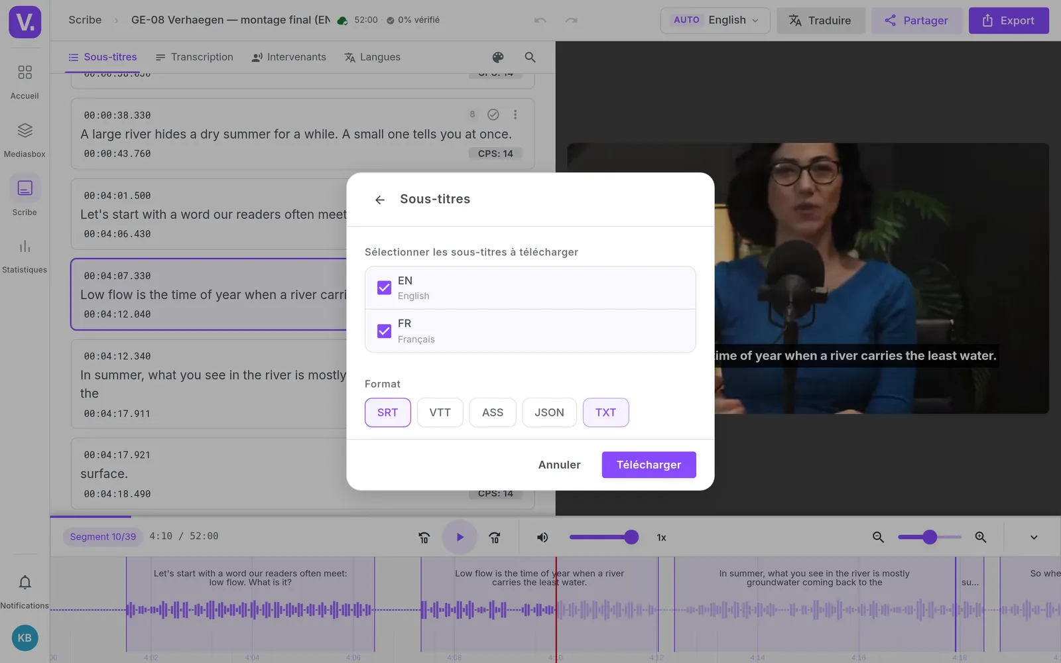
Task: Select the SRT format
Action: tap(388, 412)
